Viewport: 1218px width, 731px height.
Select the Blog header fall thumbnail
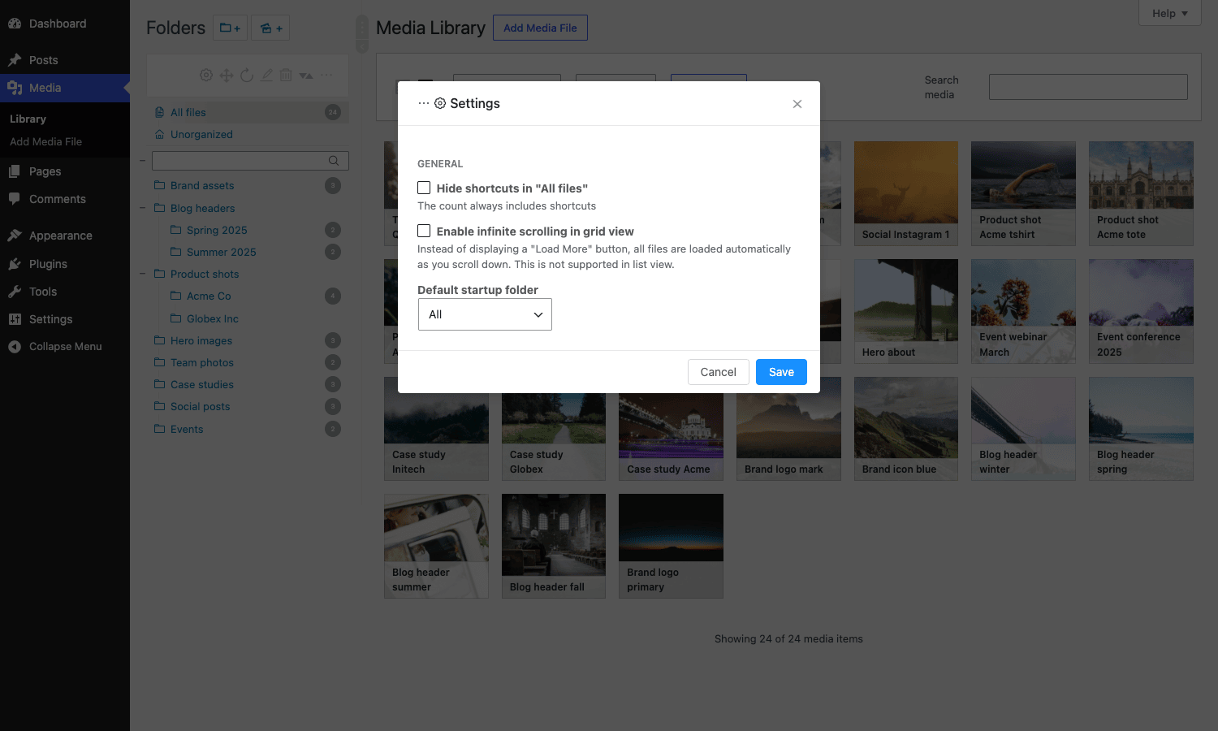point(554,546)
